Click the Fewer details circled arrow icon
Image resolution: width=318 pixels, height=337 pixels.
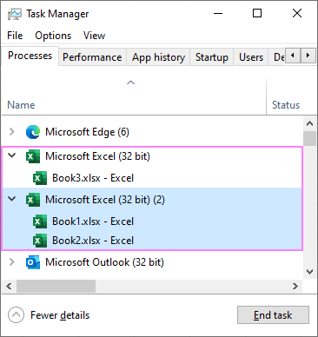click(16, 314)
